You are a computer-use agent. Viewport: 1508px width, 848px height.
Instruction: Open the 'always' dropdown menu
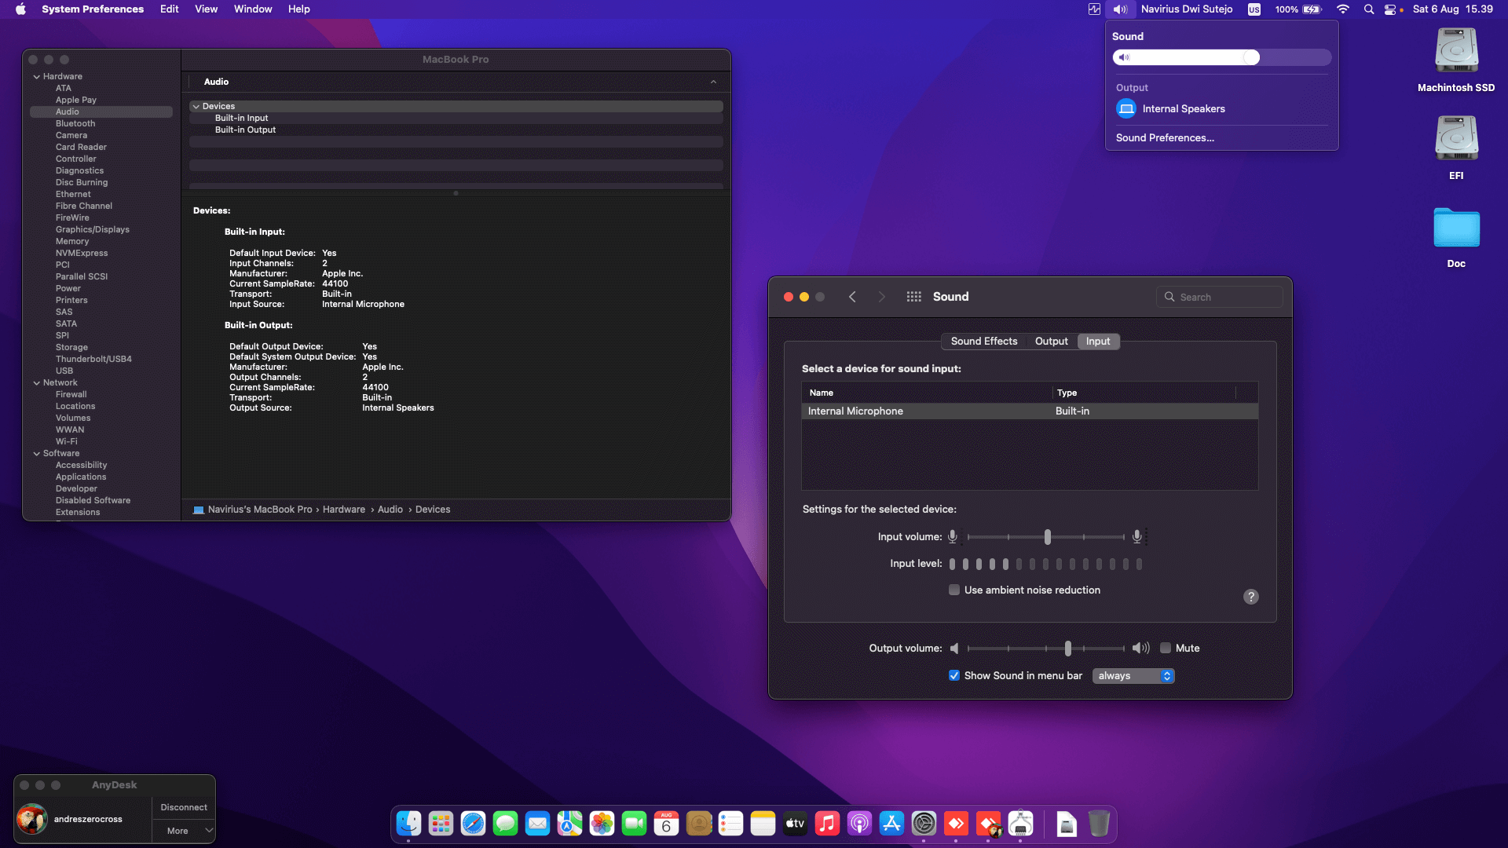pos(1133,675)
